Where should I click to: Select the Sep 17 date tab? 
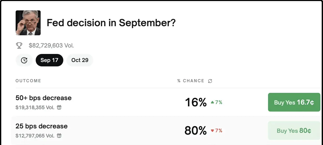click(49, 60)
